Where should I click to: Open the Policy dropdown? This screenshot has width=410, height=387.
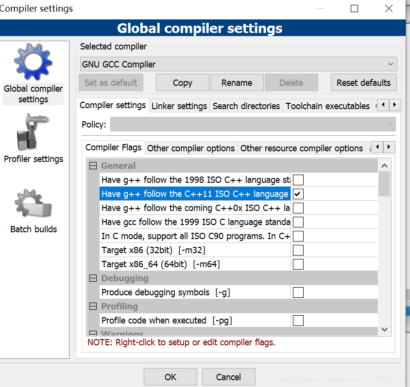coord(253,124)
